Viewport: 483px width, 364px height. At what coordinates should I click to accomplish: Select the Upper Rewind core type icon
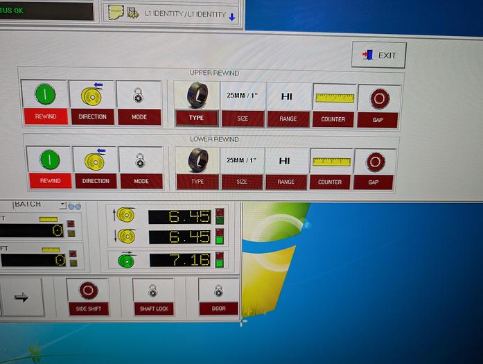197,96
